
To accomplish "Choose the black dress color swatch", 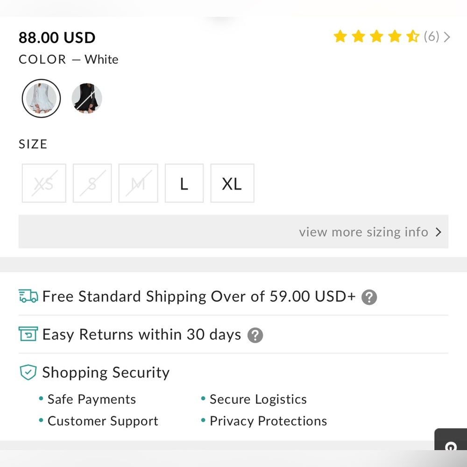I will coord(87,98).
